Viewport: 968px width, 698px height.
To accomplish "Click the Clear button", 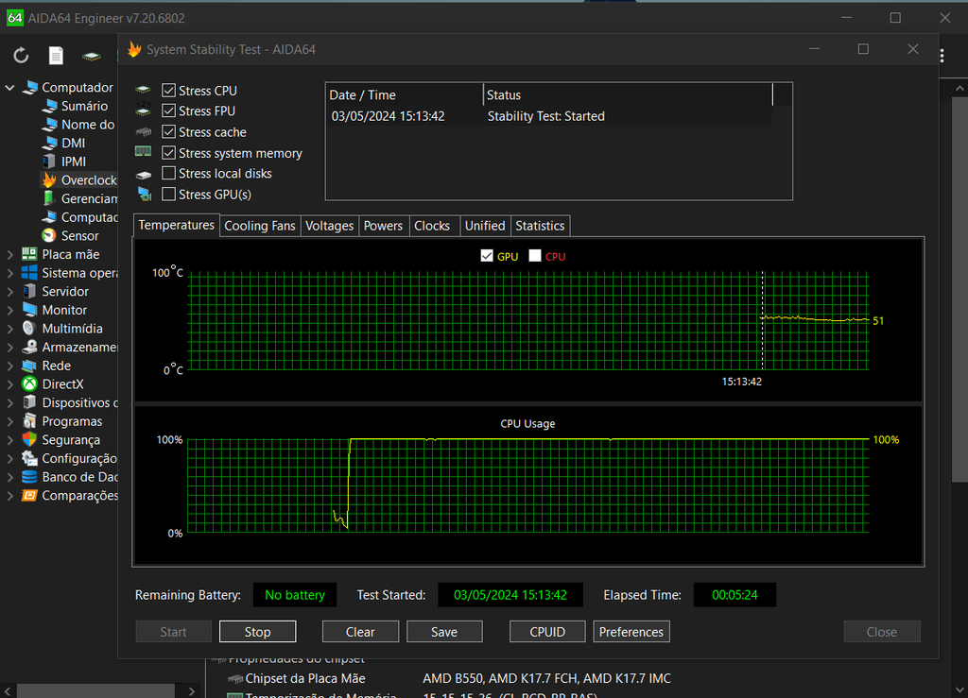I will point(360,632).
